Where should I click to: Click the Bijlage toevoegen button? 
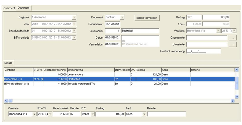click(147, 18)
